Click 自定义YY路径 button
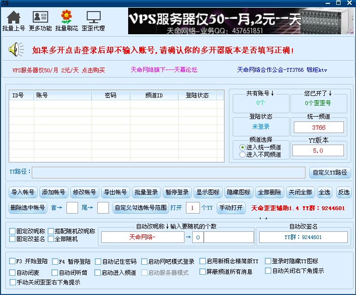The width and height of the screenshot is (356, 295). (x=330, y=173)
